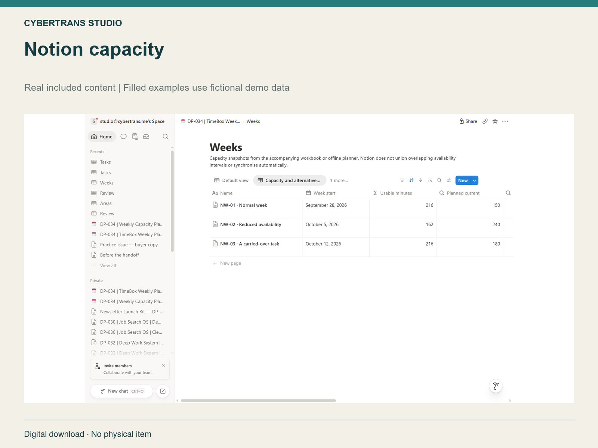Open the NW-02 · Reduced availability row
598x448 pixels.
[x=251, y=225]
